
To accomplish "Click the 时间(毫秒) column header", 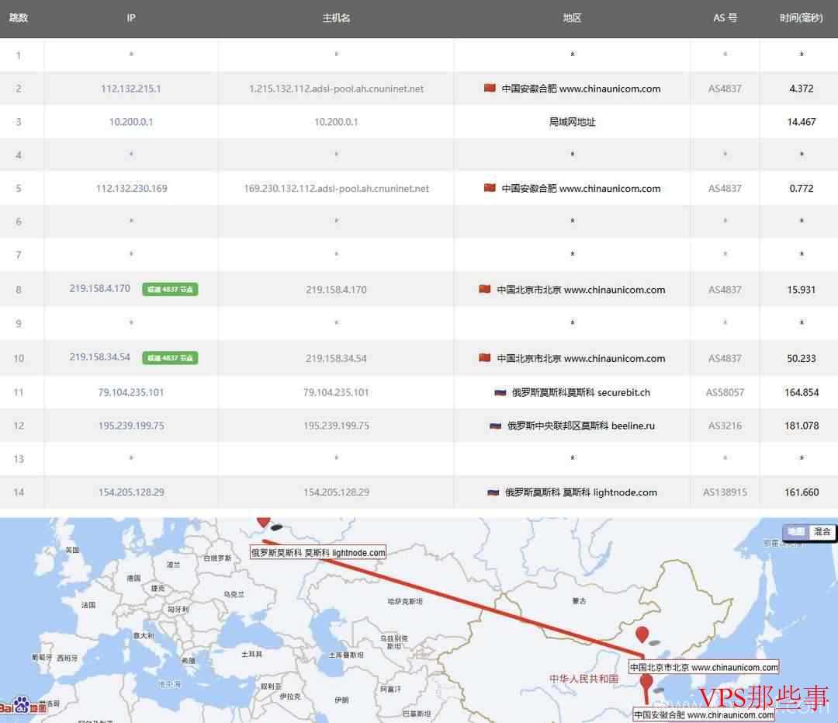I will point(801,18).
